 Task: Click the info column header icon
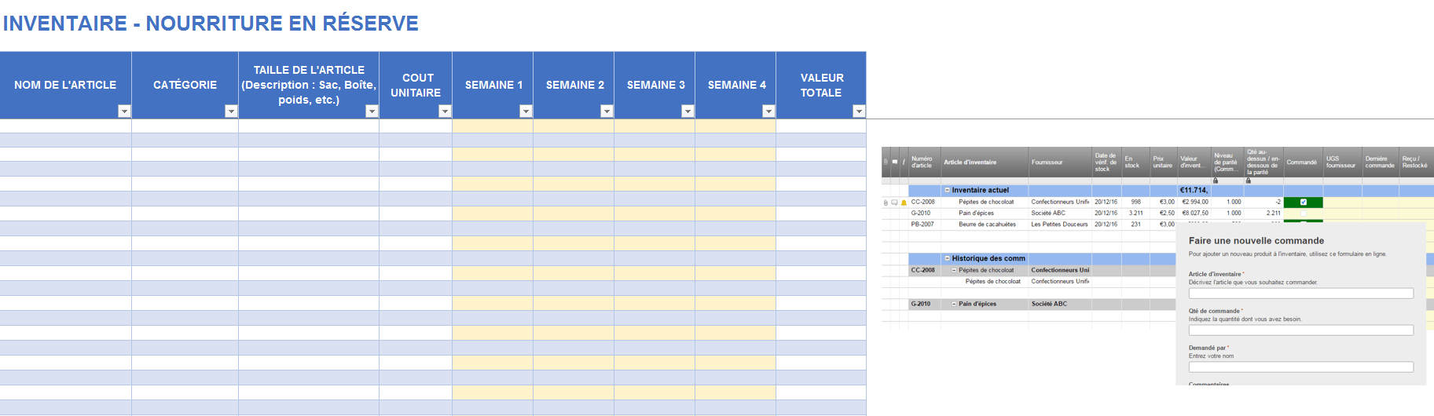pos(904,162)
